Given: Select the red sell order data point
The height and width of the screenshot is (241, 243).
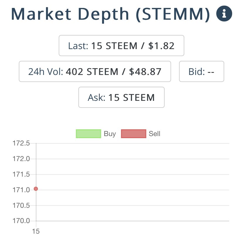Looking at the screenshot, I should coord(36,189).
